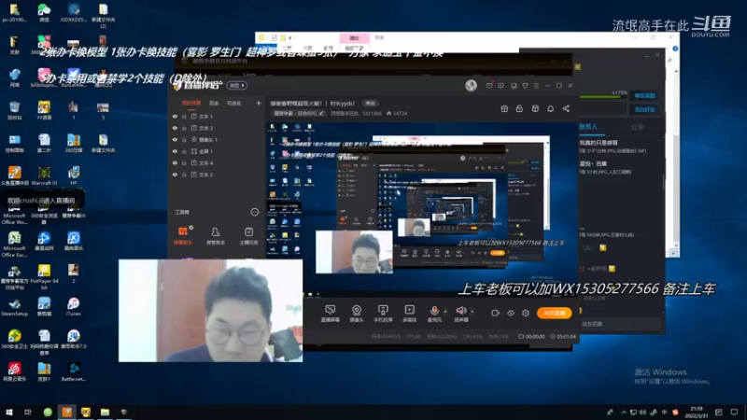Open the 微信 WeChat desktop icon
The width and height of the screenshot is (747, 420).
click(44, 12)
